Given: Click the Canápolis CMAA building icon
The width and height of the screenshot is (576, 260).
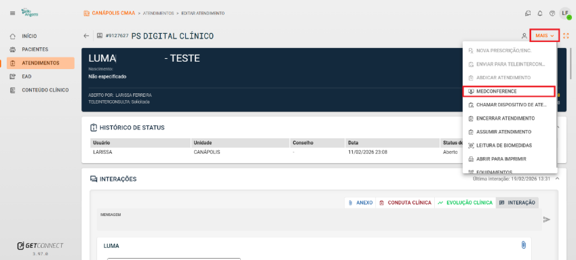Looking at the screenshot, I should tap(87, 13).
